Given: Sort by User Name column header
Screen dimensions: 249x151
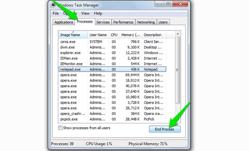Looking at the screenshot, I should point(98,35).
